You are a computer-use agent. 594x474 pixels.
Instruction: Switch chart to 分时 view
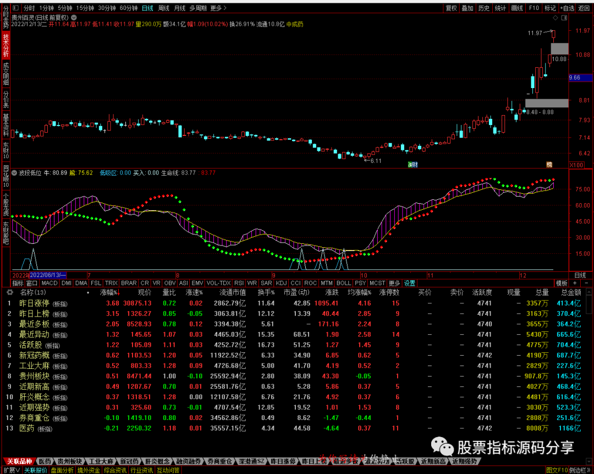29,8
